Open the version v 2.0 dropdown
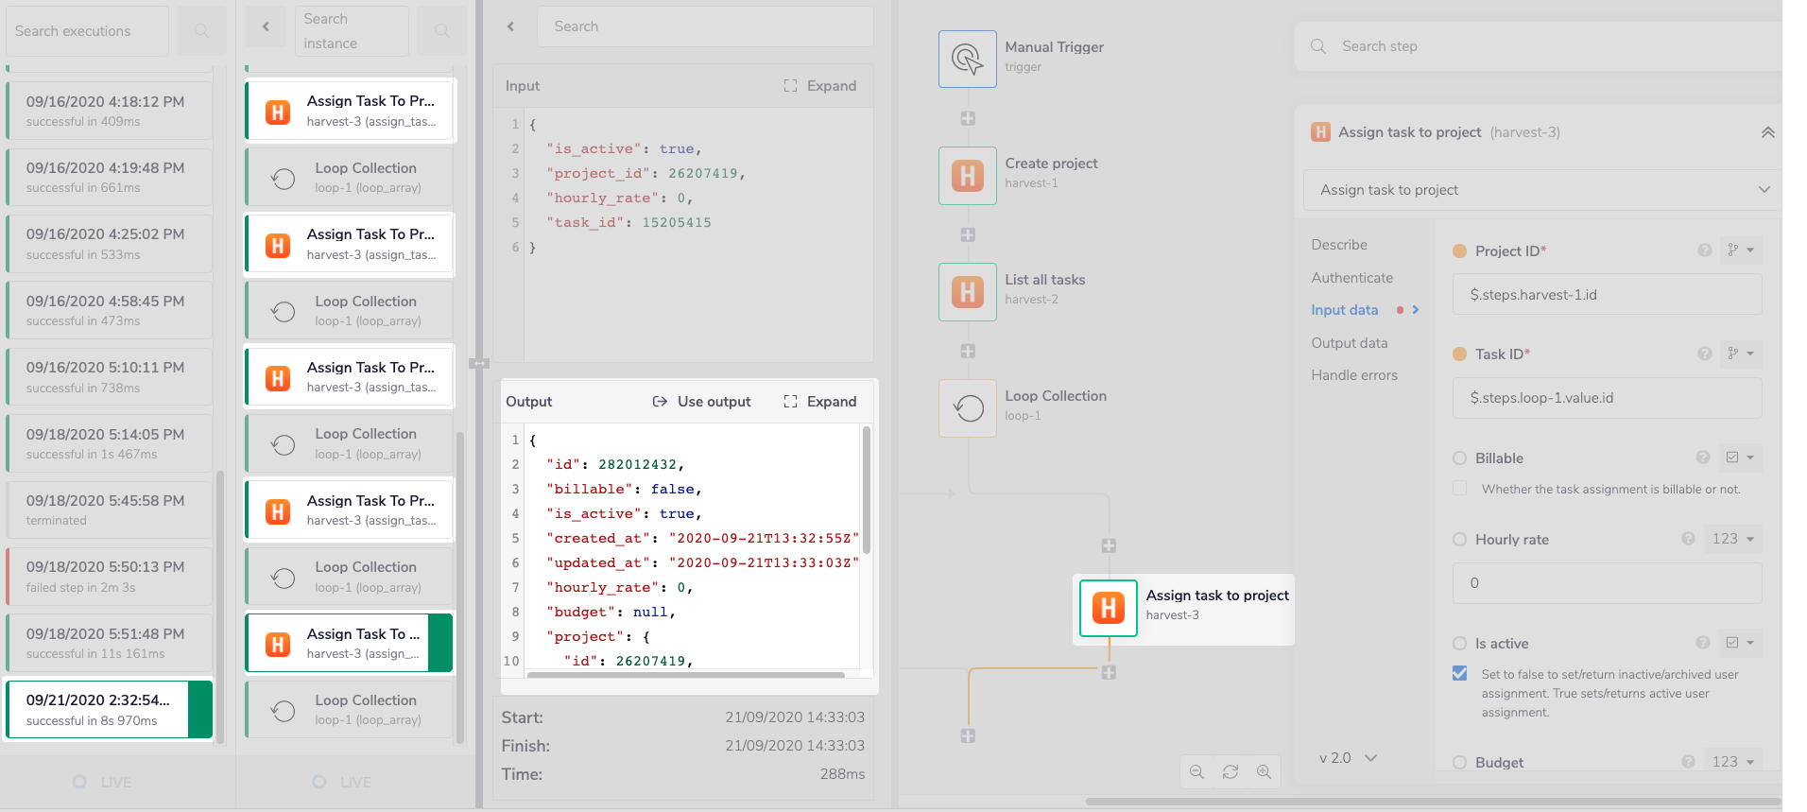Image resolution: width=1807 pixels, height=812 pixels. [1348, 758]
